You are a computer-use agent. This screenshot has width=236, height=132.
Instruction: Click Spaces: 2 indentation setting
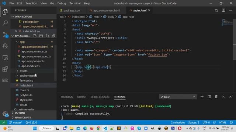pos(194,122)
